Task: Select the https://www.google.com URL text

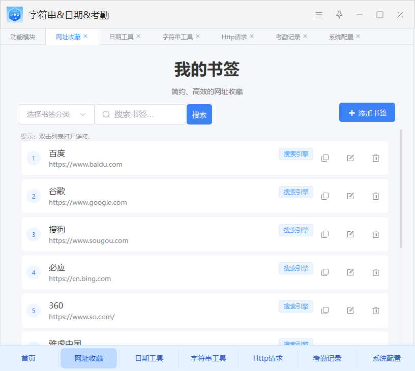Action: click(x=88, y=203)
